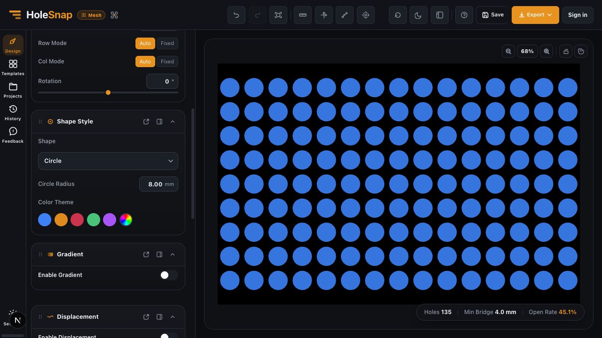Open the Feedback sidebar tab
The width and height of the screenshot is (602, 338).
pyautogui.click(x=13, y=135)
